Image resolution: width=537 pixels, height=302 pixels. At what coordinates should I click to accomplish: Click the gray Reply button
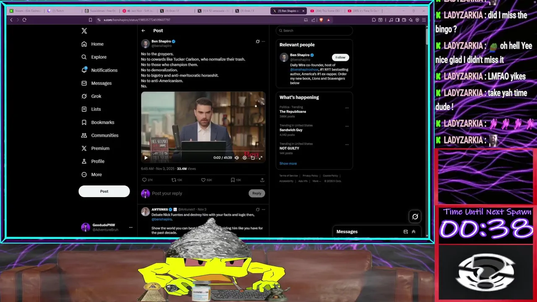[257, 193]
